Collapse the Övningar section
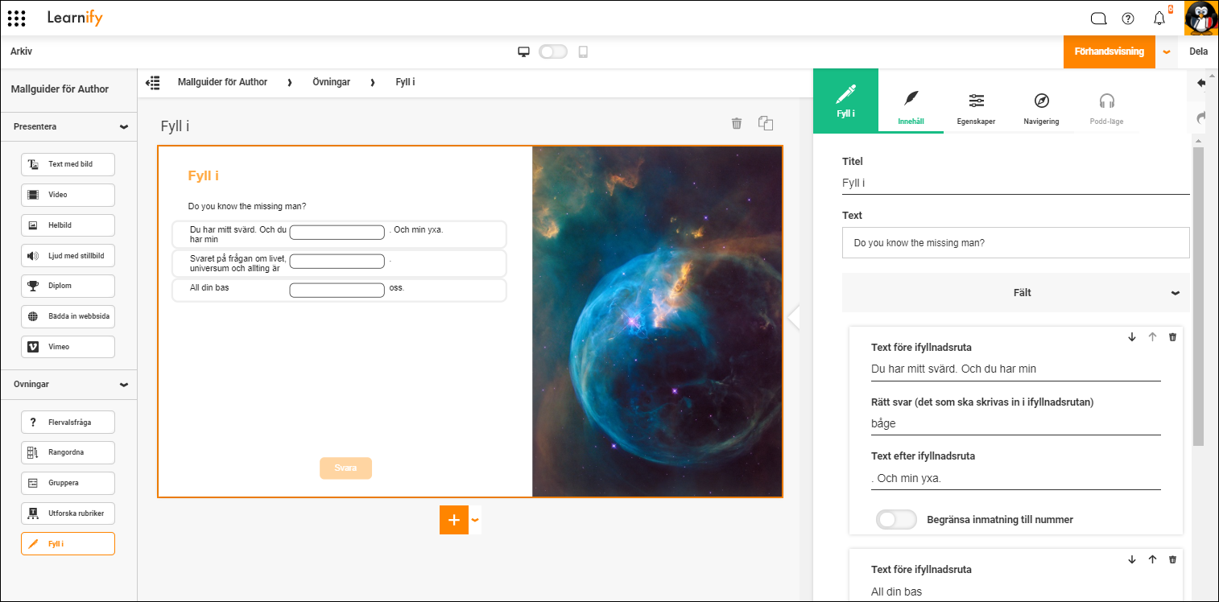The width and height of the screenshot is (1219, 602). [123, 385]
